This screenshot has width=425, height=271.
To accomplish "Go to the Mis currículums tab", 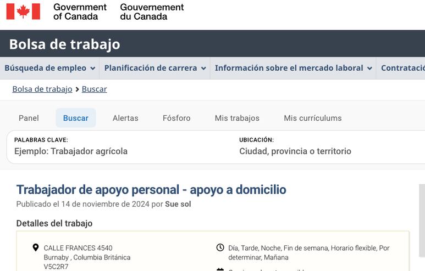I will coord(313,118).
